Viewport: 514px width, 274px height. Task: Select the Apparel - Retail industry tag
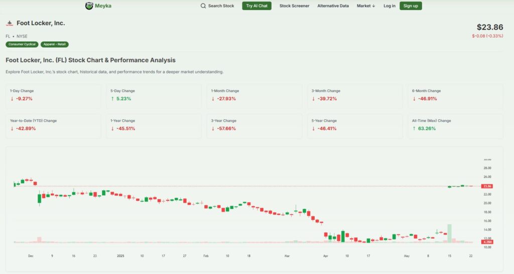(x=54, y=45)
